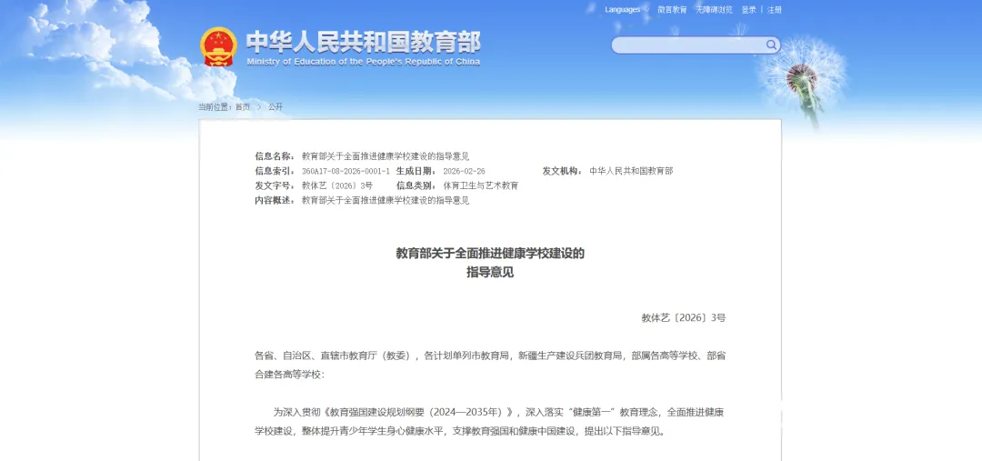Click the right-aligned 教体艺〔2026〕3号 number
982x461 pixels.
(x=683, y=318)
